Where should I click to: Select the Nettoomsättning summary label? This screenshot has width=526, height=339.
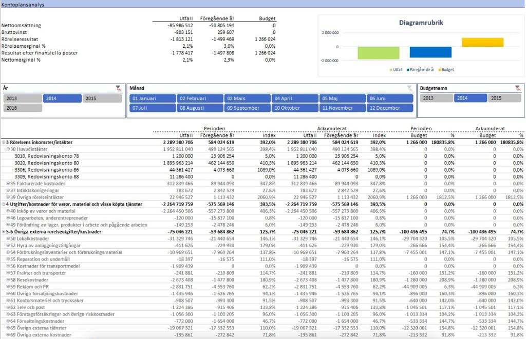pos(21,26)
